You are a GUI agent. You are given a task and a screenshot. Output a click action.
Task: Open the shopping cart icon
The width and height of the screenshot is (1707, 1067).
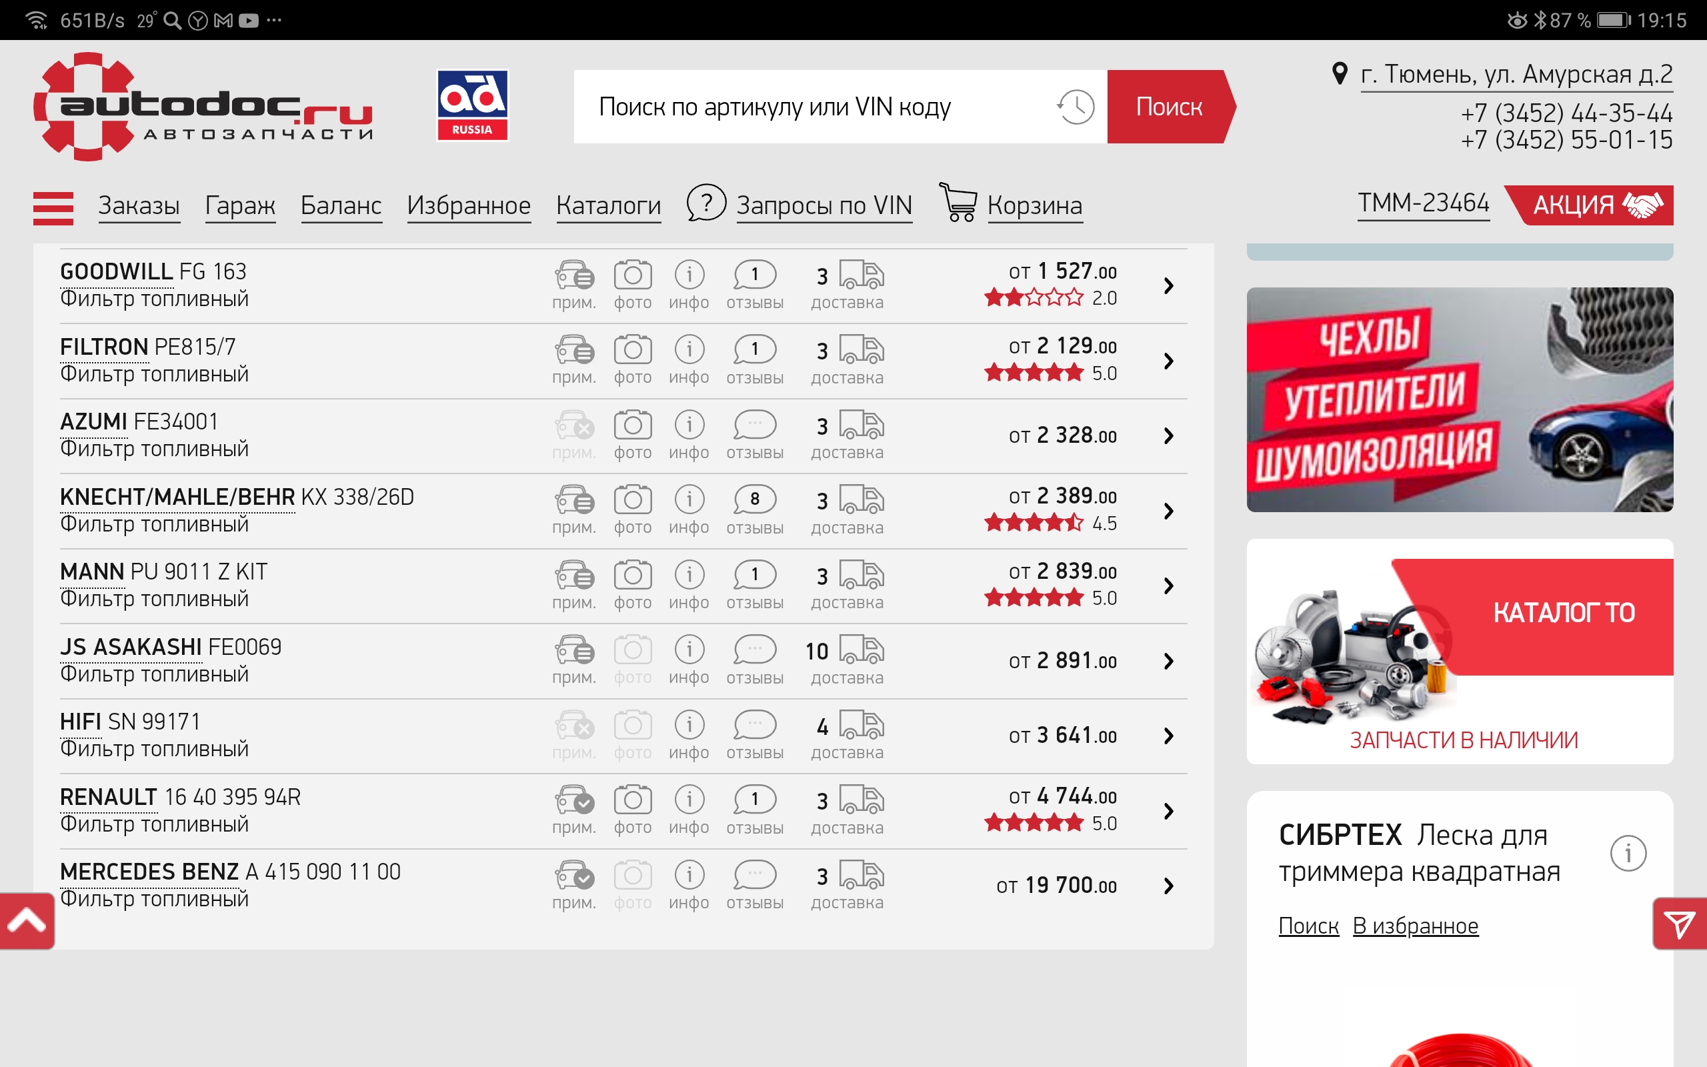(x=958, y=203)
